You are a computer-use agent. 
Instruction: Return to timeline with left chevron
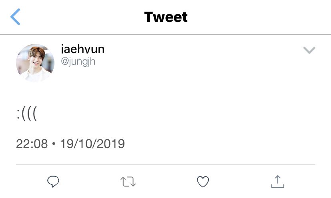click(15, 17)
